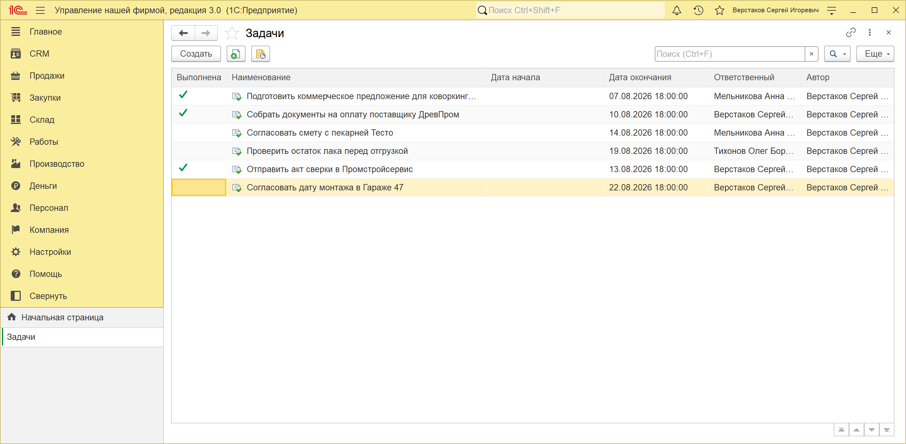Mark Проверить остаток лака as completed

point(199,151)
